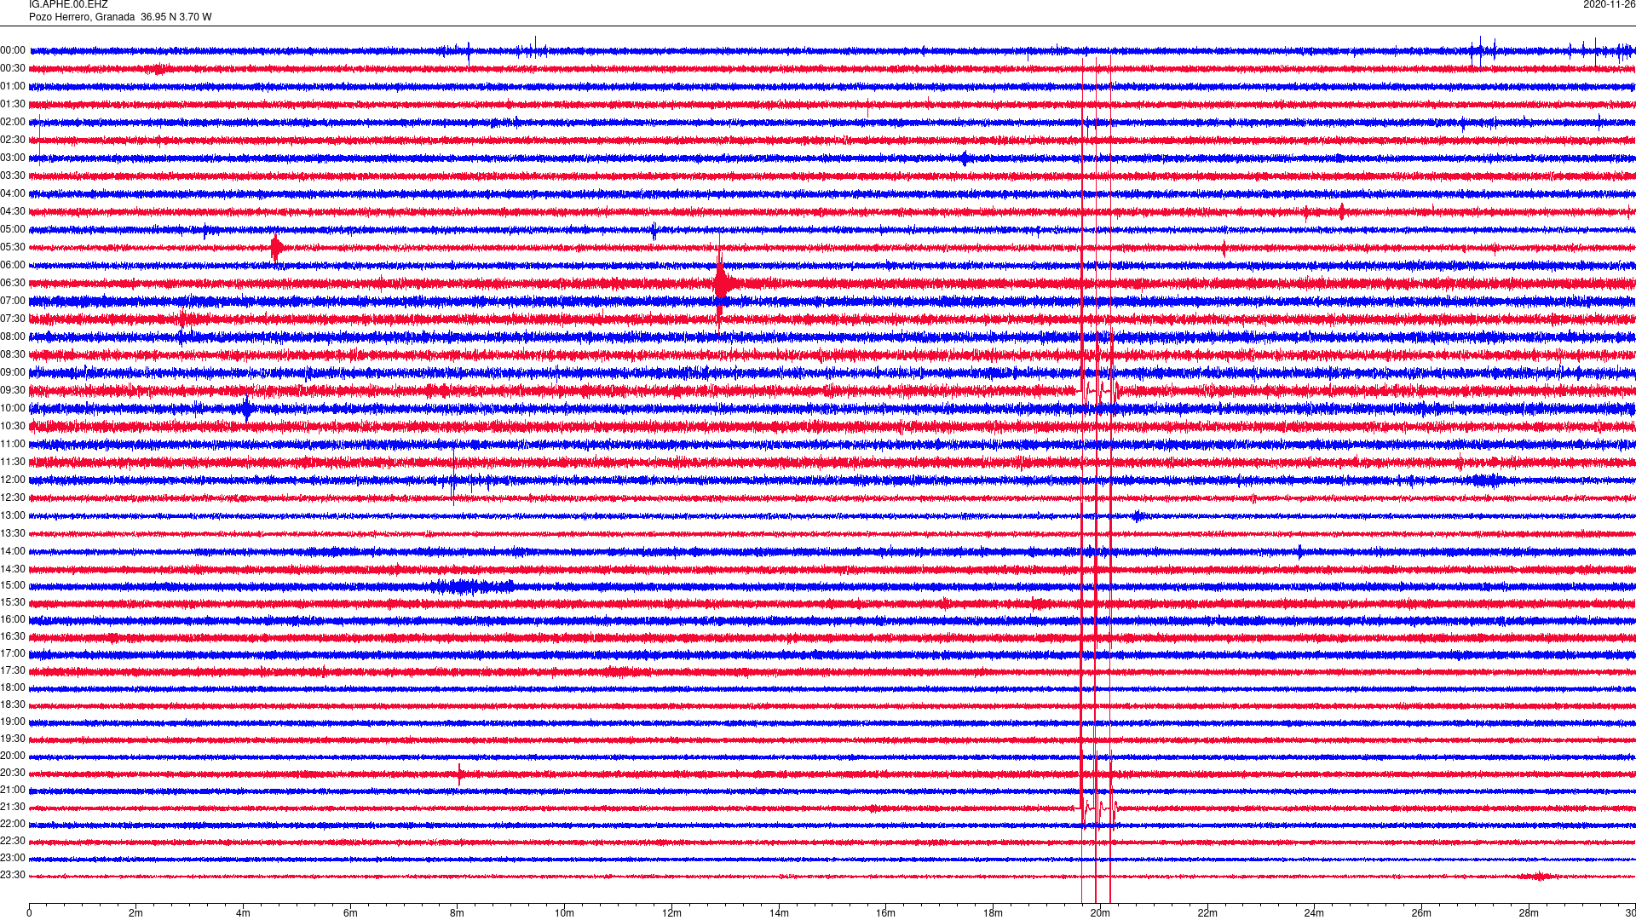Select the 08:30 trace time label

(13, 354)
